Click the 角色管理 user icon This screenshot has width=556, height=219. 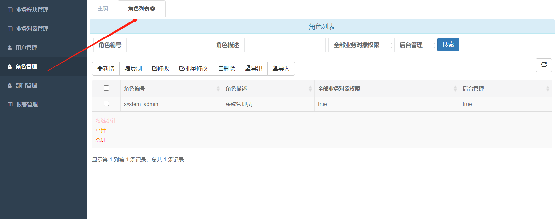click(10, 66)
